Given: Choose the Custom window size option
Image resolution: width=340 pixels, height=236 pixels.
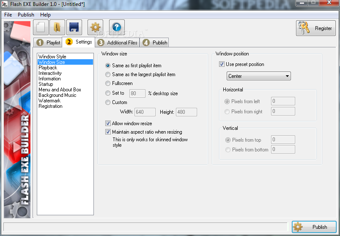Looking at the screenshot, I should [116, 102].
